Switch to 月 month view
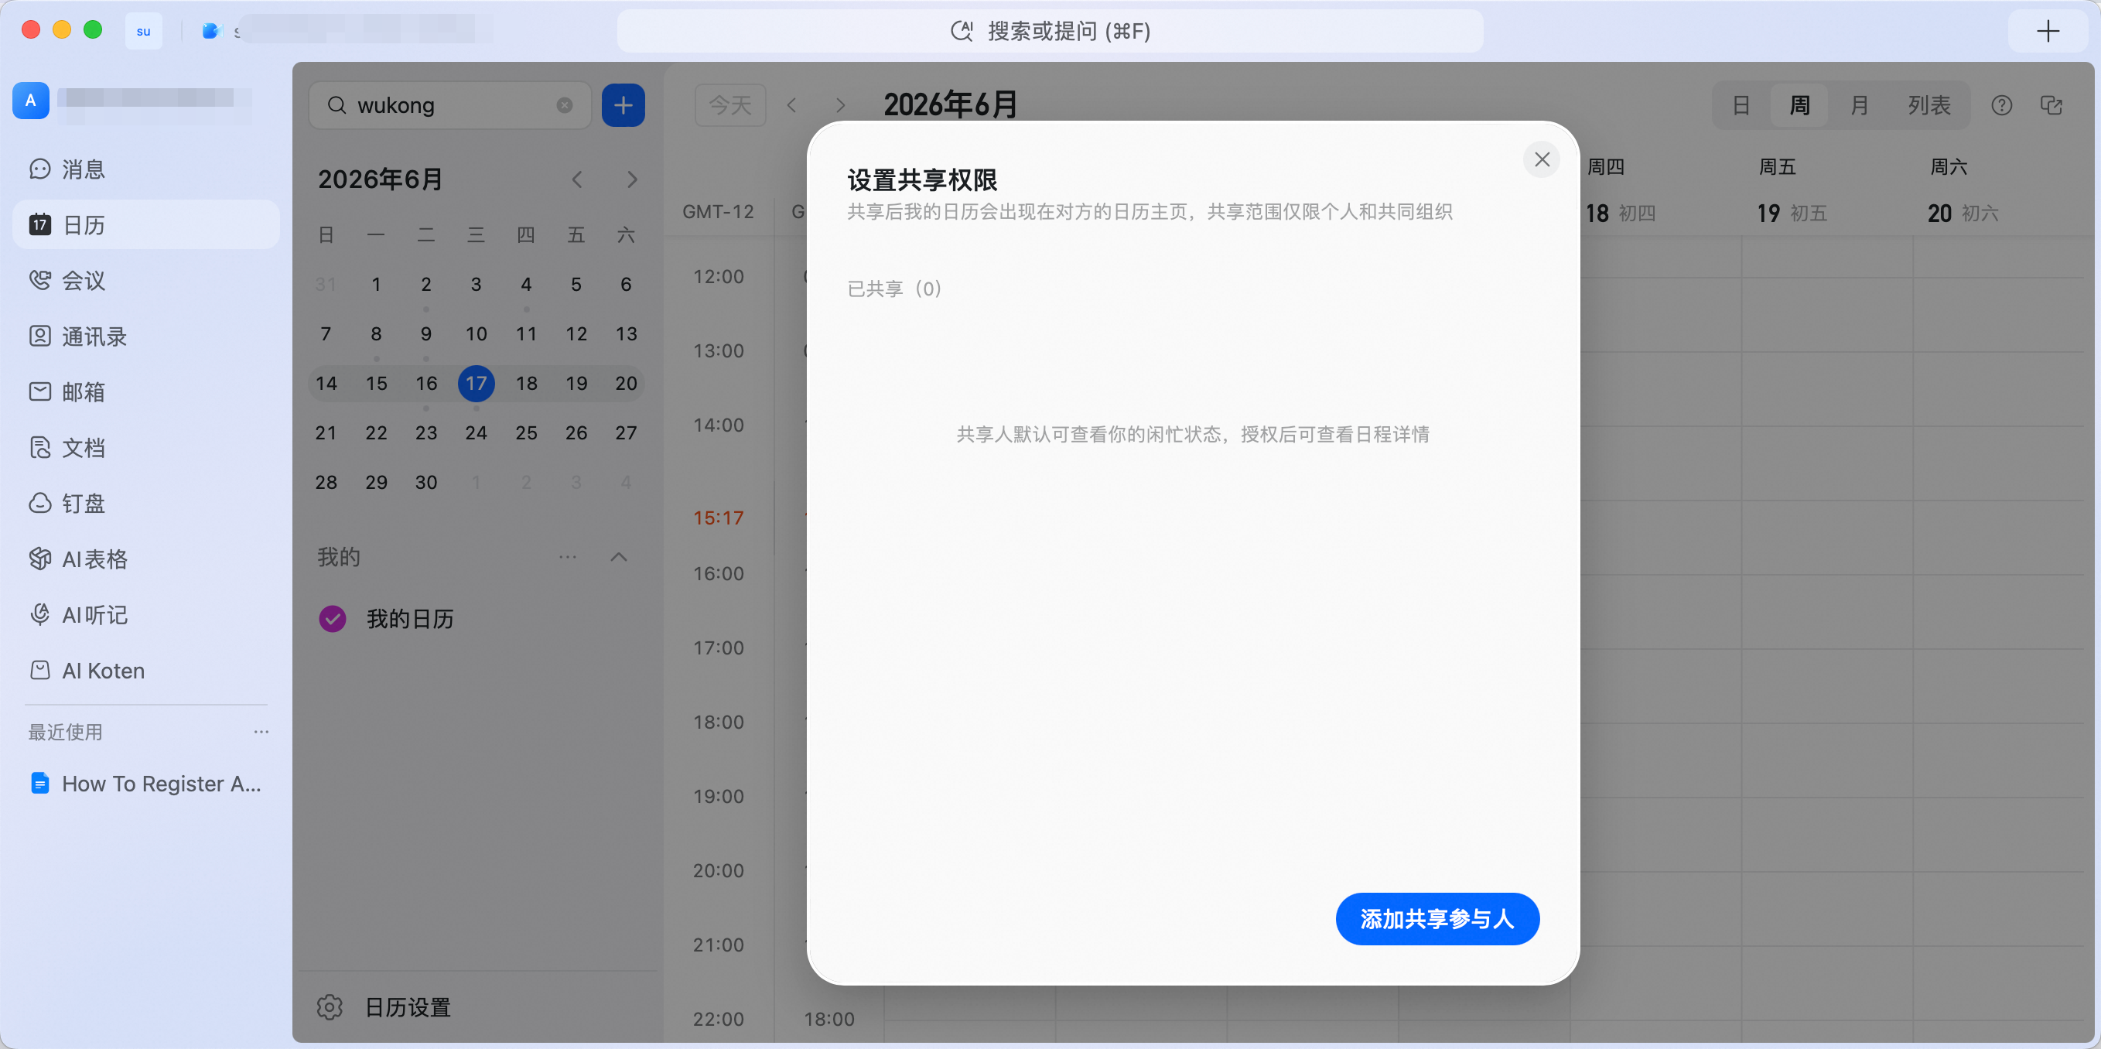Image resolution: width=2101 pixels, height=1049 pixels. [x=1860, y=105]
